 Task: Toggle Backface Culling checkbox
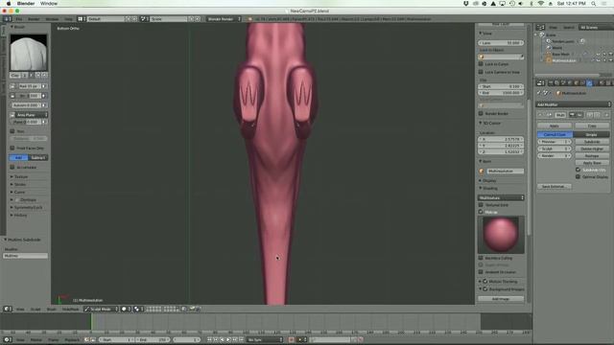click(x=481, y=258)
